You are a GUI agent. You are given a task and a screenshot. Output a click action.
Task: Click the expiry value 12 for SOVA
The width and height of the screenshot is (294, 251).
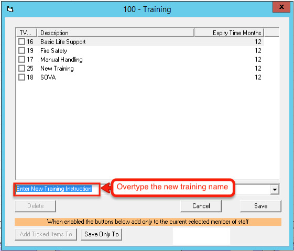(258, 77)
